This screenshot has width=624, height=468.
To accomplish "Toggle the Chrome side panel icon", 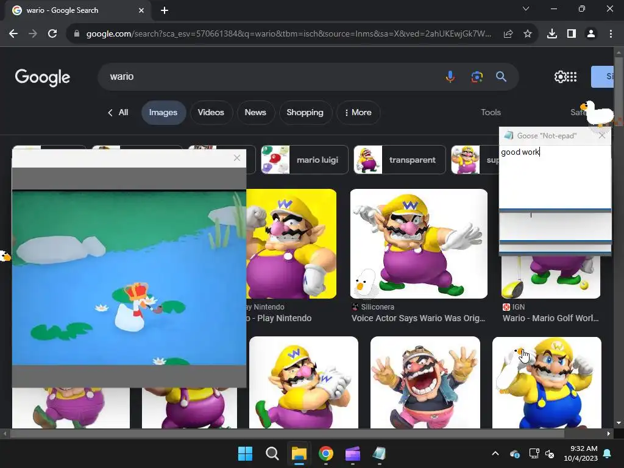I will (x=572, y=34).
